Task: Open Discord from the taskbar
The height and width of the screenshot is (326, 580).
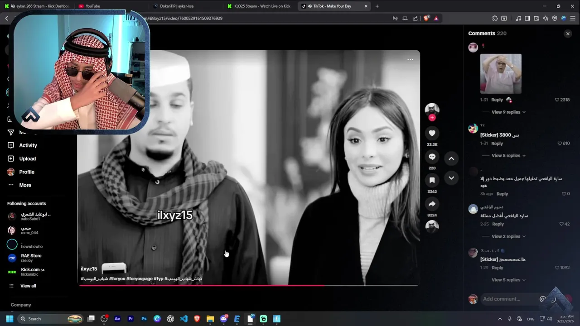Action: (x=223, y=319)
